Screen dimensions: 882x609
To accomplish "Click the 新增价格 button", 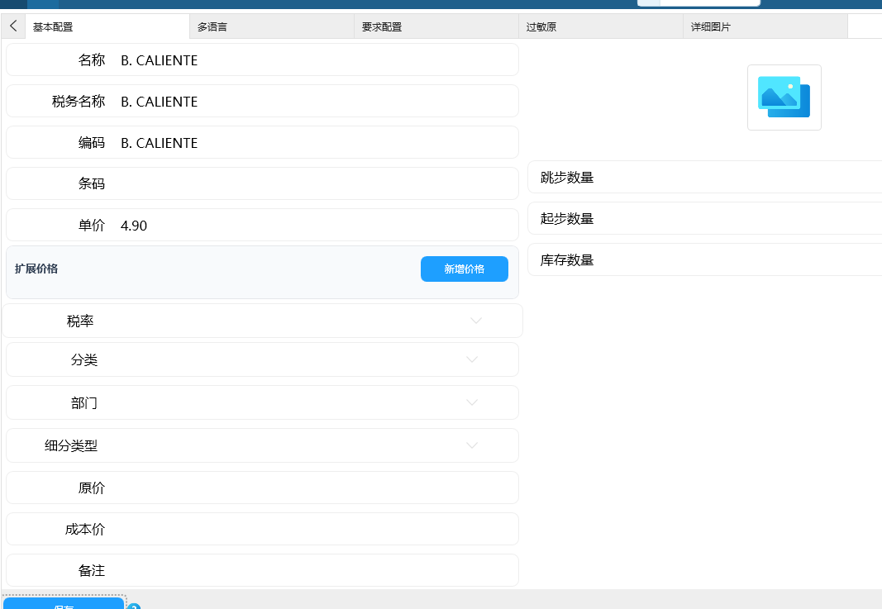I will pyautogui.click(x=464, y=269).
